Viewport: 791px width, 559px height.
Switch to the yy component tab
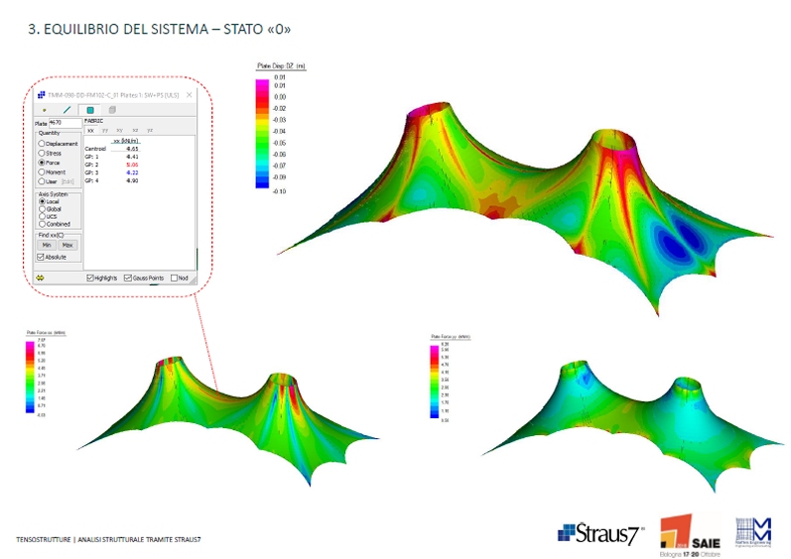[x=105, y=130]
